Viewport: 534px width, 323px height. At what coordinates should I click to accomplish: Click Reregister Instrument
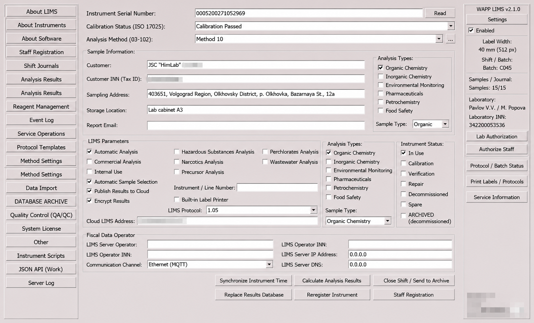(x=332, y=295)
